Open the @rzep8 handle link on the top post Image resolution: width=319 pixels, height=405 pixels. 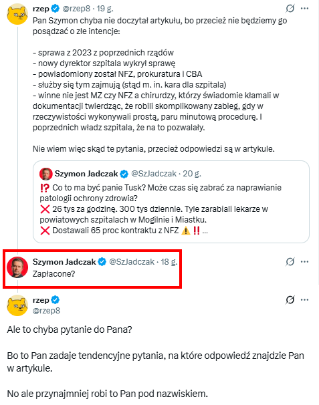[x=76, y=9]
